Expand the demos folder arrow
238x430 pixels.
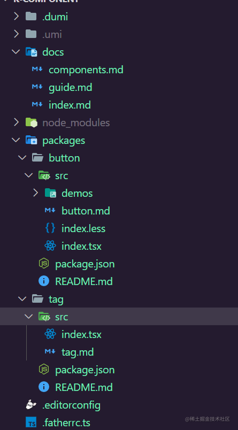pos(36,193)
